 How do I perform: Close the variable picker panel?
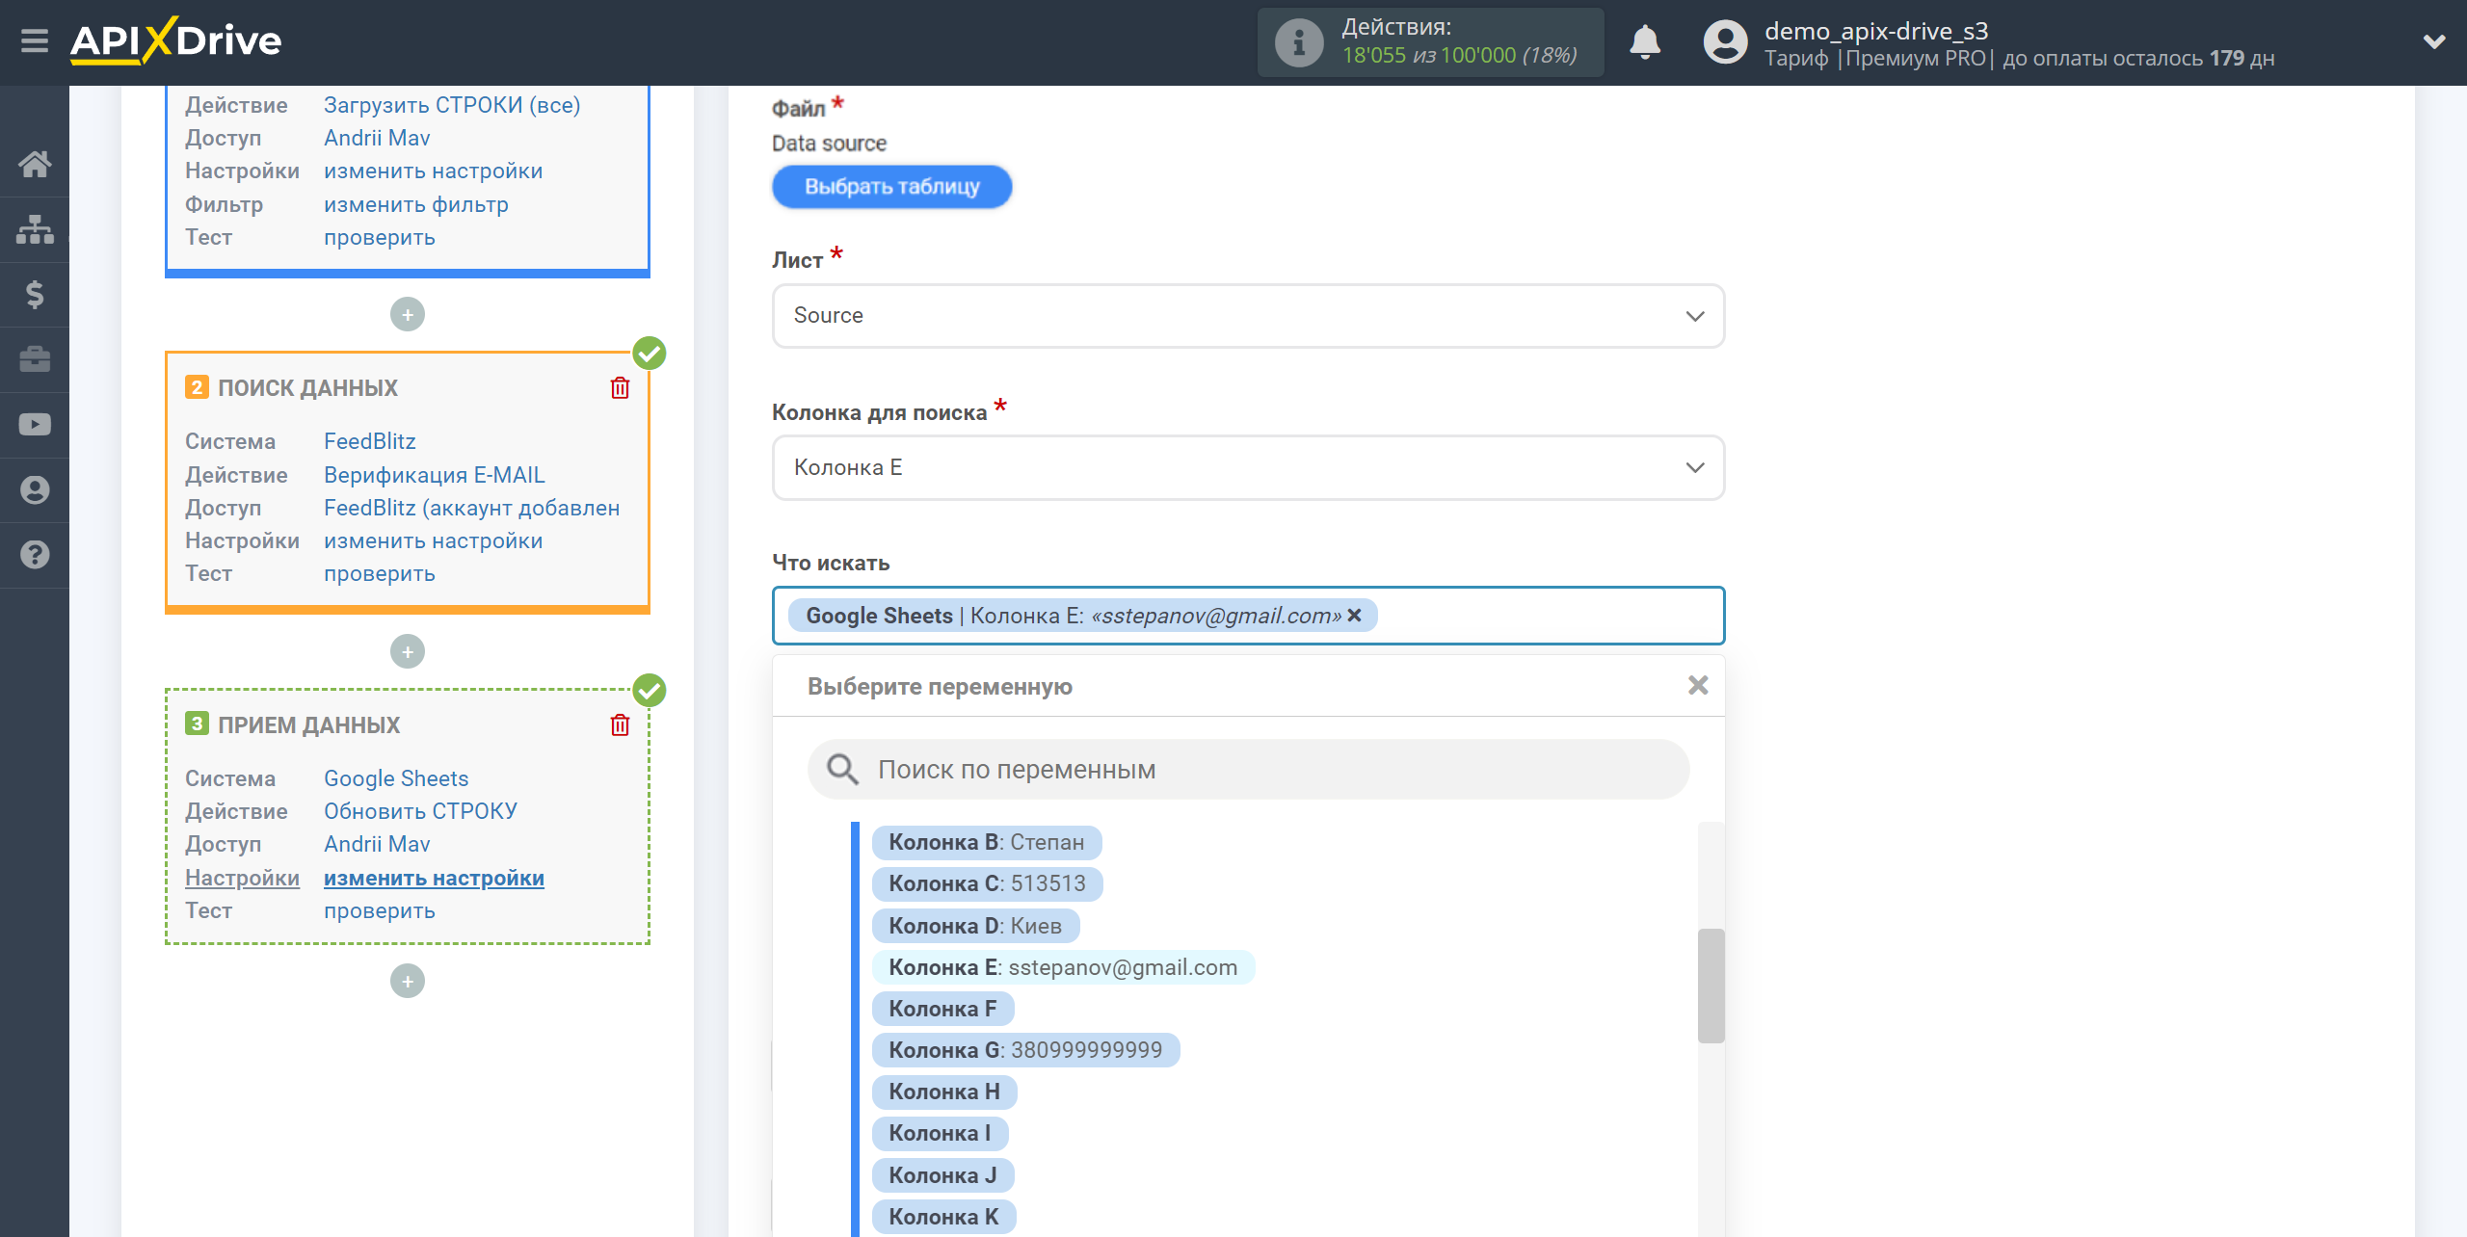pyautogui.click(x=1698, y=685)
